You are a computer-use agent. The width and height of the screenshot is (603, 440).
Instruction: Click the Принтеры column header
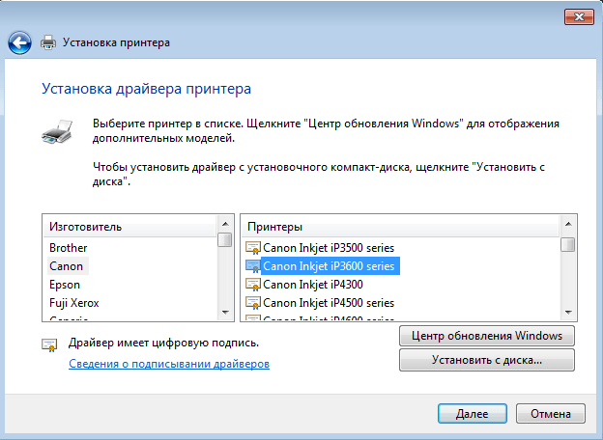coord(399,227)
